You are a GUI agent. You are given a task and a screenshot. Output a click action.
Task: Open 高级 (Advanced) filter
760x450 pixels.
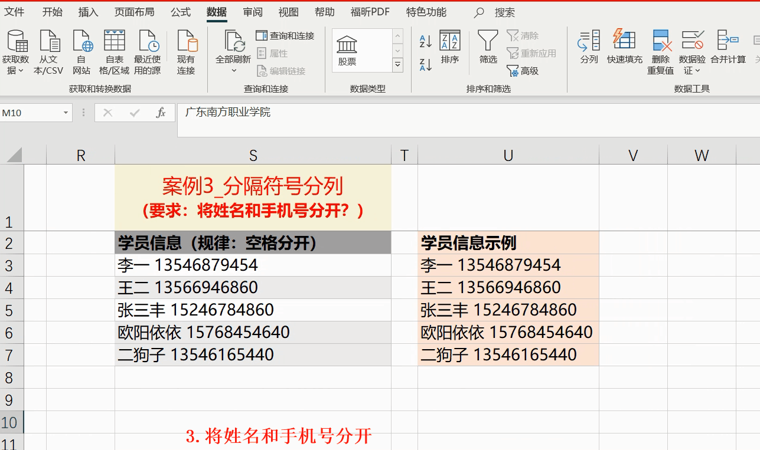click(x=523, y=71)
